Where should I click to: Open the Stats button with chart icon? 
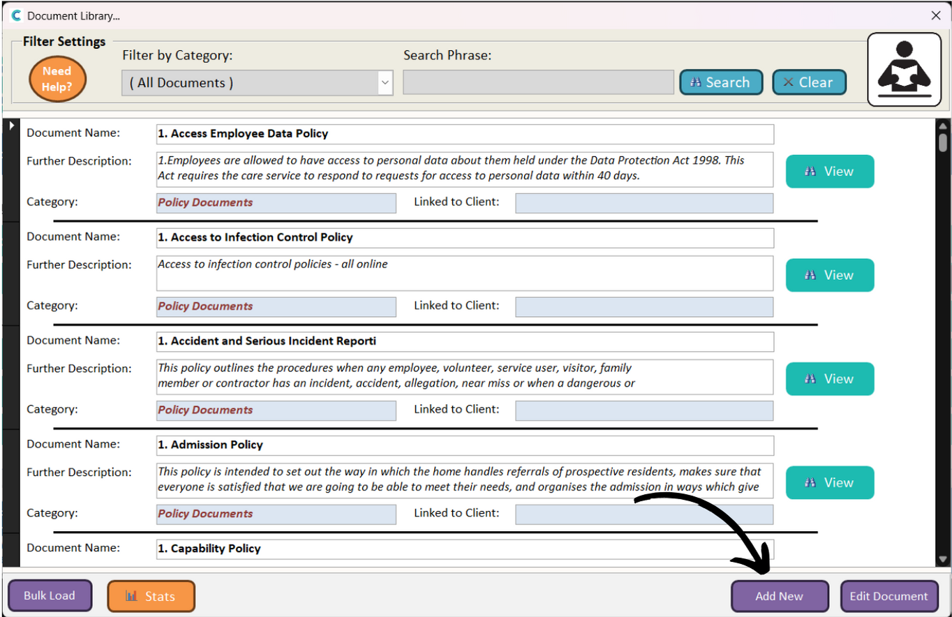151,596
